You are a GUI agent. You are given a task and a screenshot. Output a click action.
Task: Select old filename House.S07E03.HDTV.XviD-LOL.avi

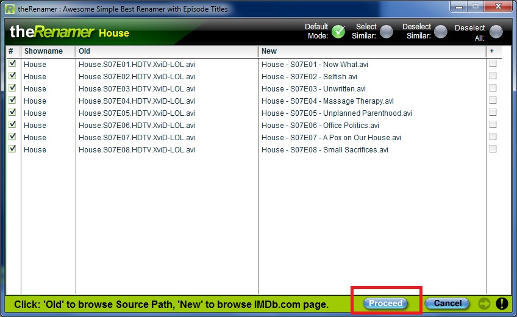[x=137, y=89]
